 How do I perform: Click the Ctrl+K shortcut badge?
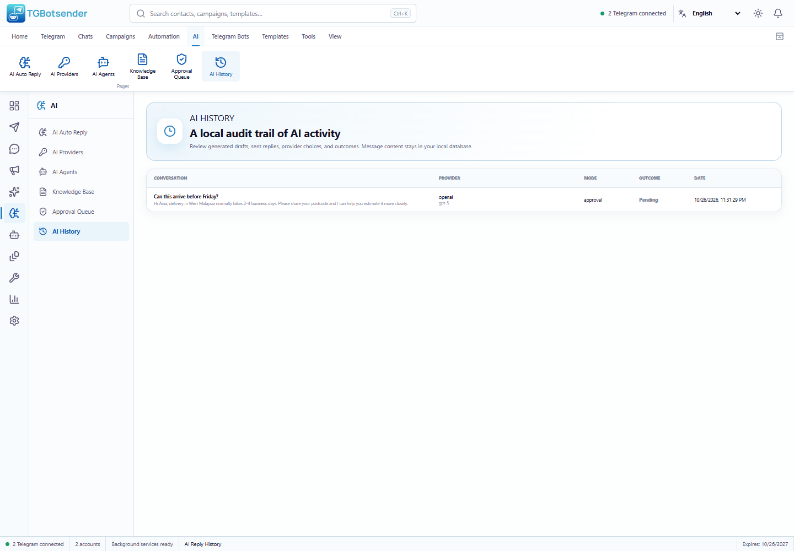point(401,13)
